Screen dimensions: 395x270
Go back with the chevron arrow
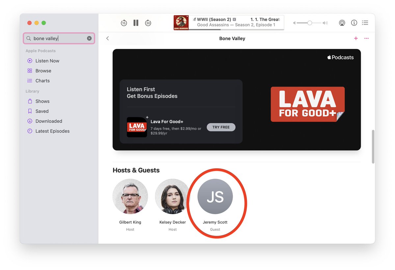(x=107, y=38)
